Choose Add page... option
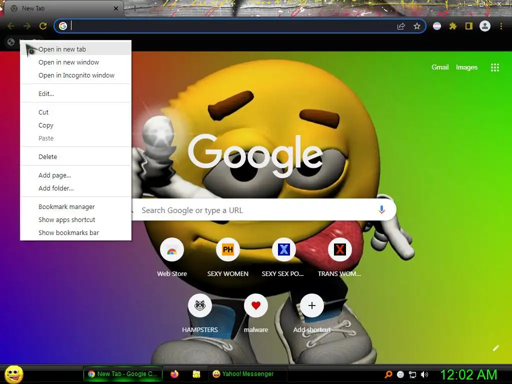The height and width of the screenshot is (384, 512). [x=76, y=175]
